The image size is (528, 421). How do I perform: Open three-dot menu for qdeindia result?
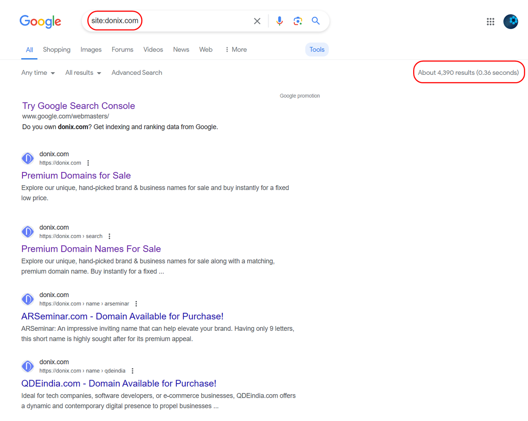click(132, 371)
